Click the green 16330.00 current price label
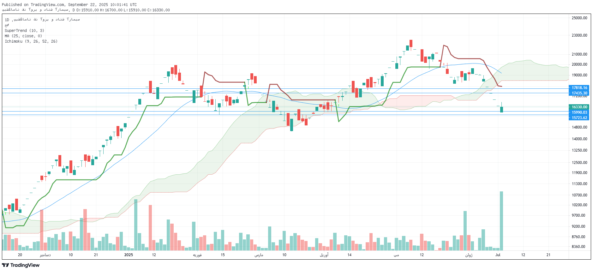 [579, 107]
